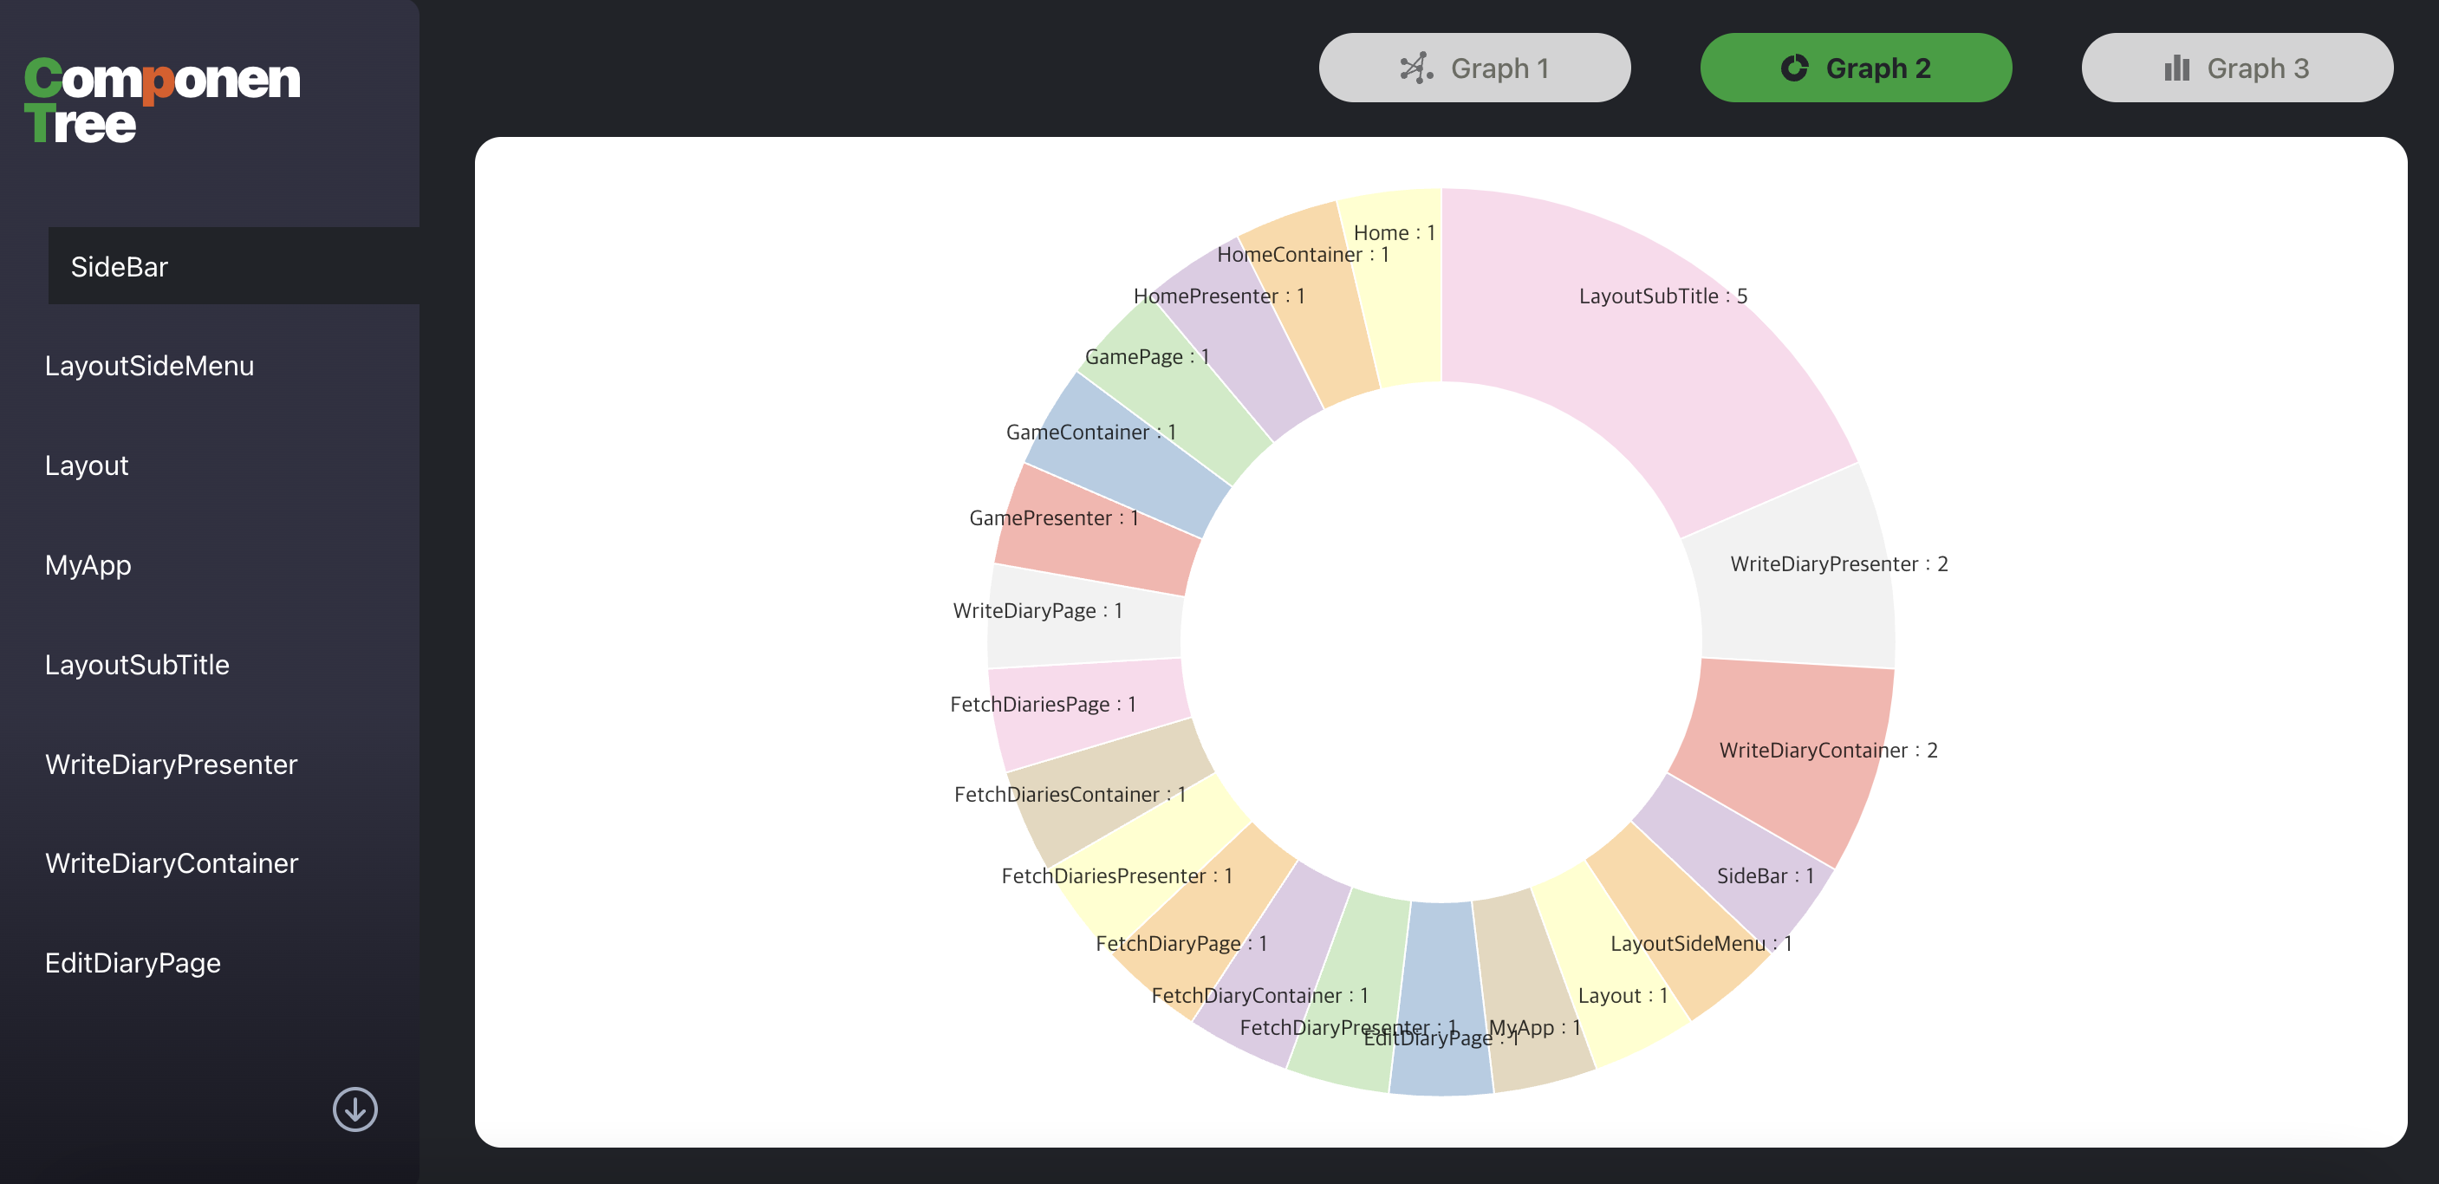
Task: Click the blue GameContainer : 1 slice
Action: coord(1127,464)
